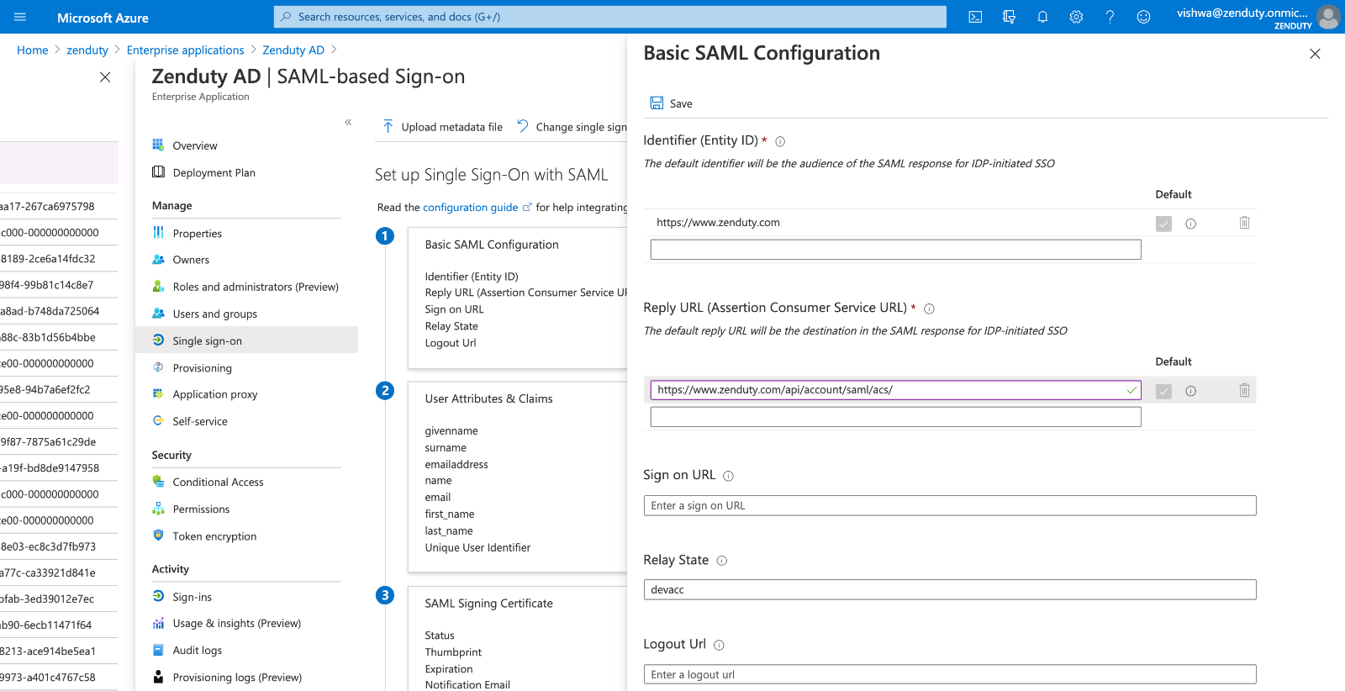The image size is (1345, 691).
Task: Save the Basic SAML Configuration
Action: coord(671,103)
